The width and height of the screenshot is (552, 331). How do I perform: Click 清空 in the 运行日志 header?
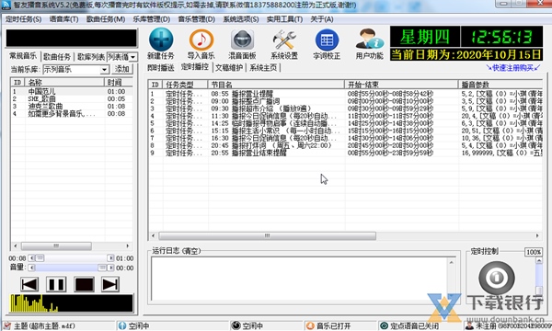(191, 251)
